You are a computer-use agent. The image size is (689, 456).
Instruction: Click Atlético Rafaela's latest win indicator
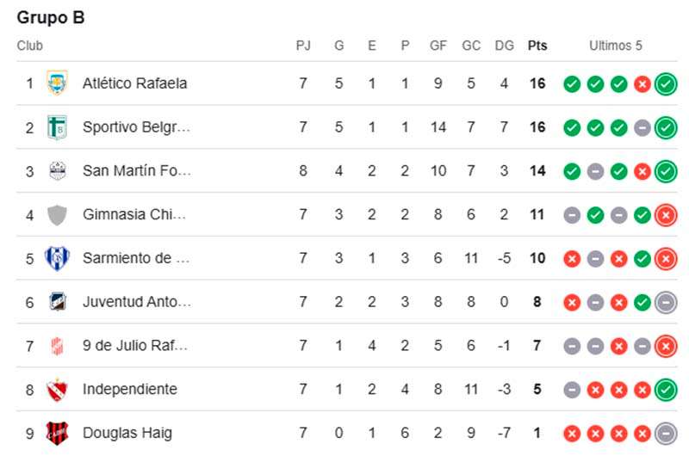point(666,83)
